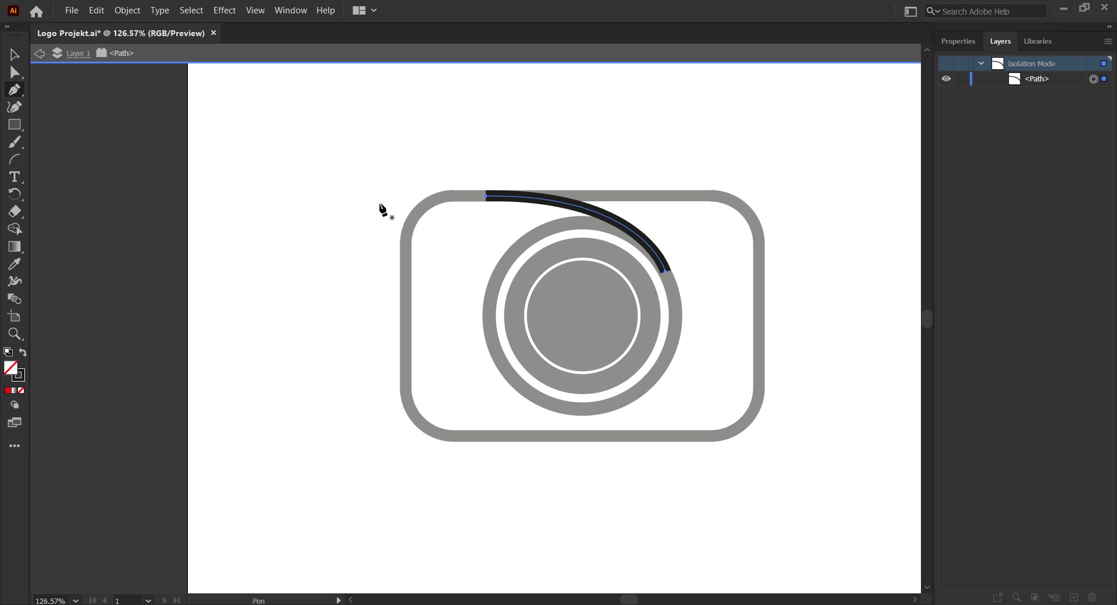1117x605 pixels.
Task: Open the Layers panel options menu
Action: [1108, 41]
